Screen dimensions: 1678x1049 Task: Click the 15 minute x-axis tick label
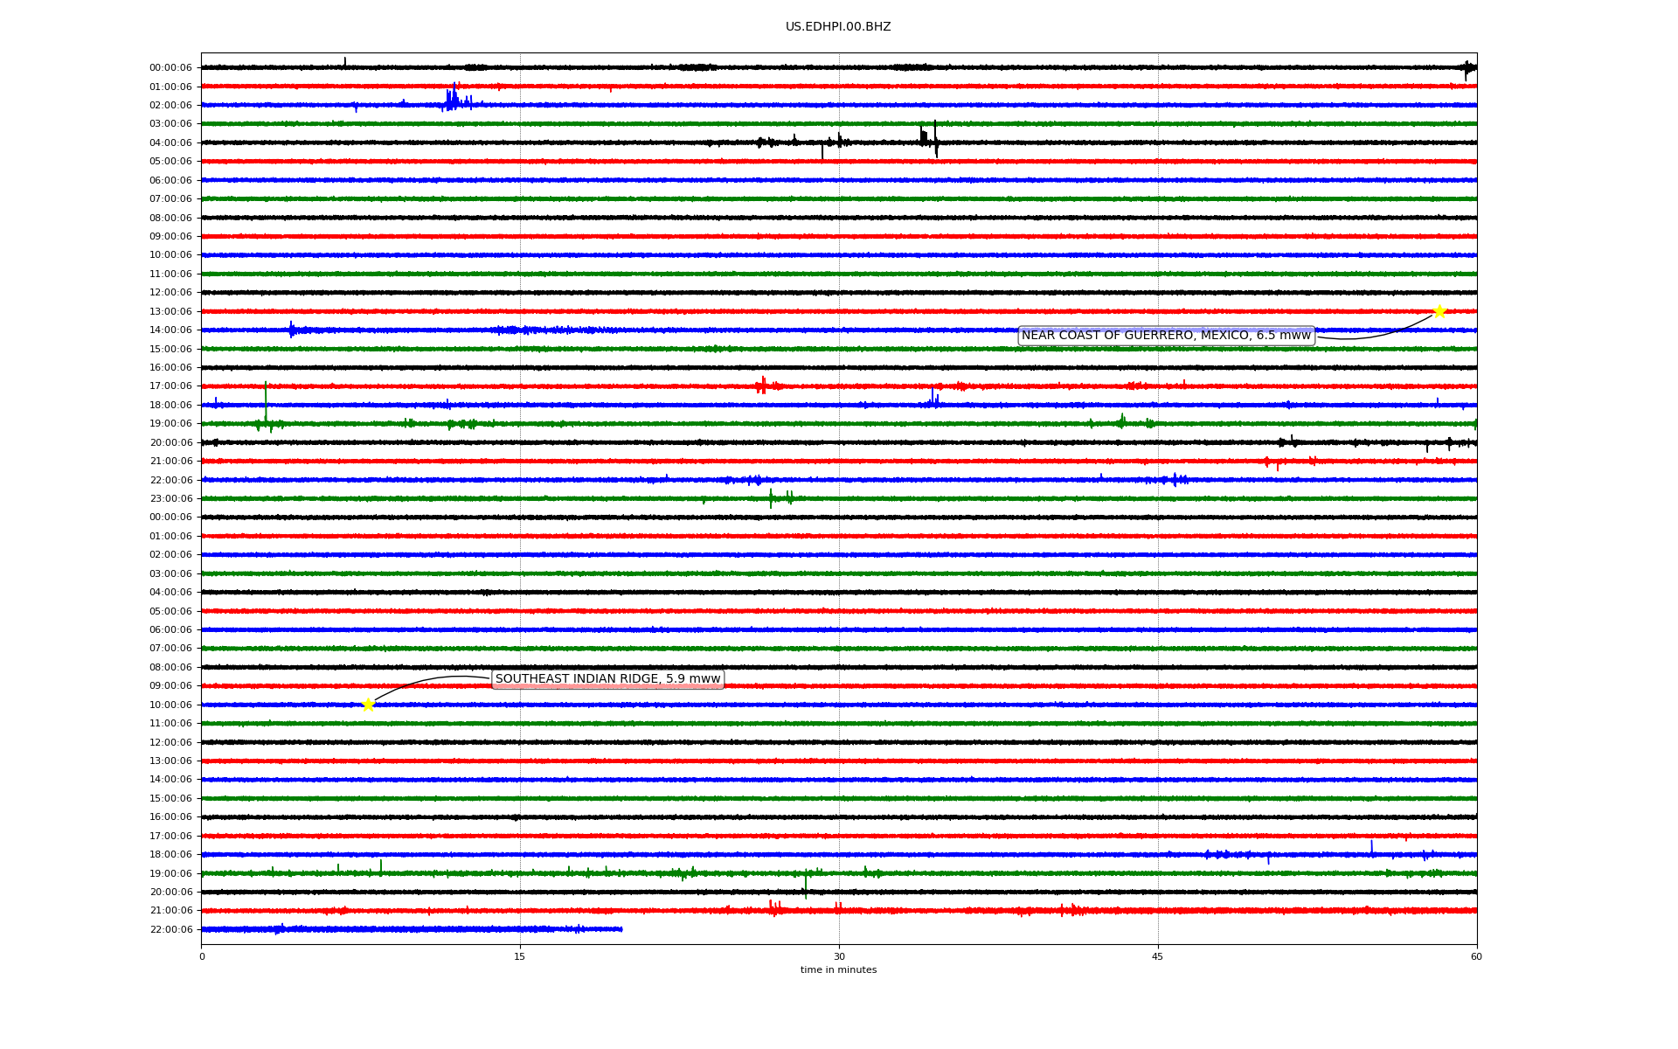tap(520, 956)
